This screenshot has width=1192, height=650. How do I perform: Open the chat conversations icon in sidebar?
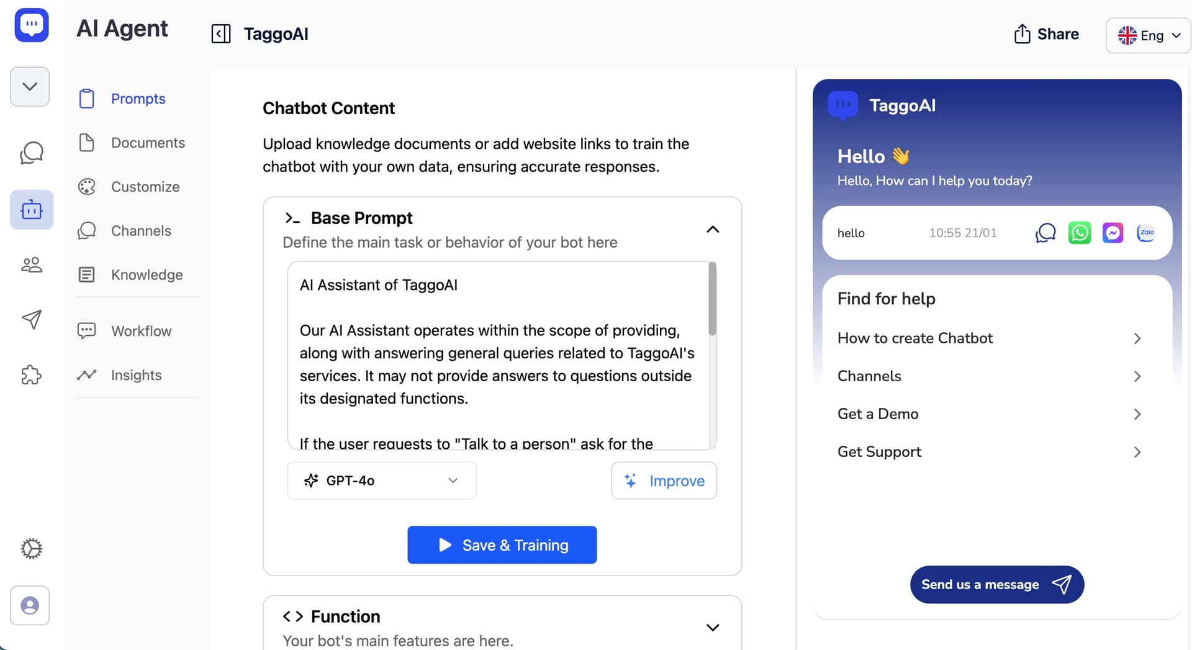coord(30,152)
